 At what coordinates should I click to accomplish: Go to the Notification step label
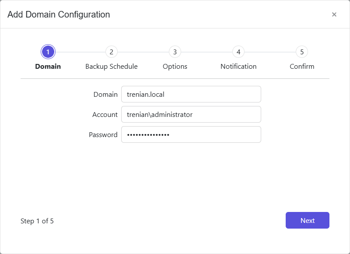coord(238,66)
